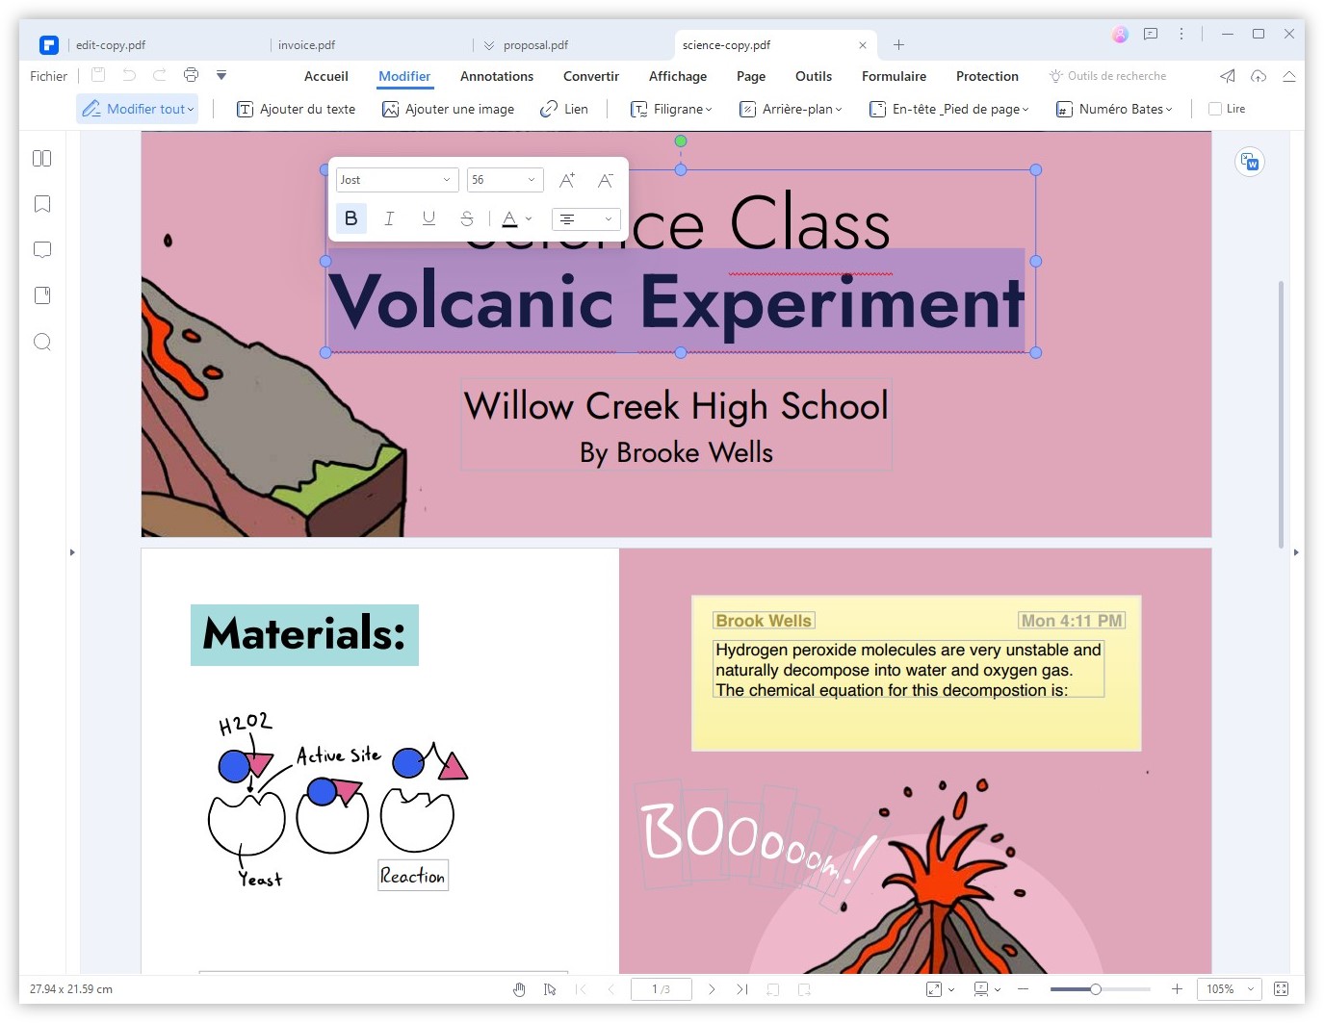Open the page thumbnails panel
Screen dimensions: 1324x1023
[x=41, y=158]
